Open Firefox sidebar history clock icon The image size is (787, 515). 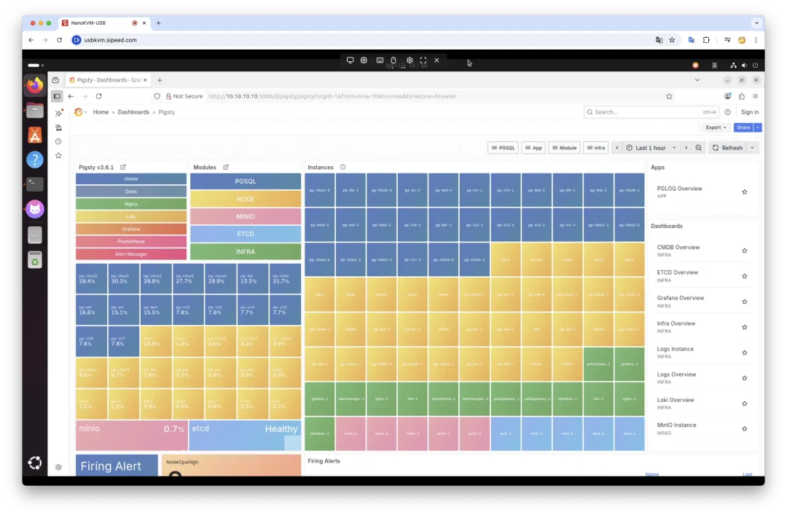coord(58,141)
